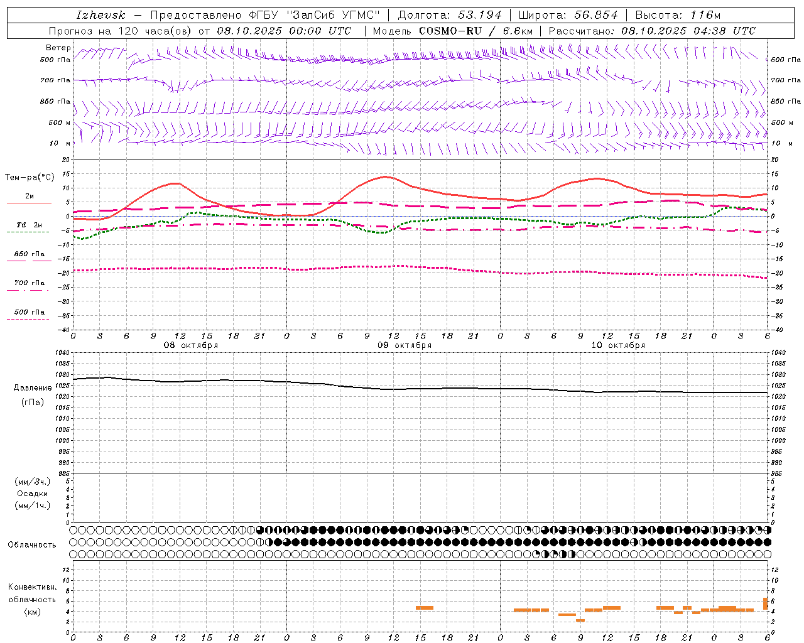Click the 08 октября date label
The height and width of the screenshot is (643, 804).
click(x=191, y=345)
